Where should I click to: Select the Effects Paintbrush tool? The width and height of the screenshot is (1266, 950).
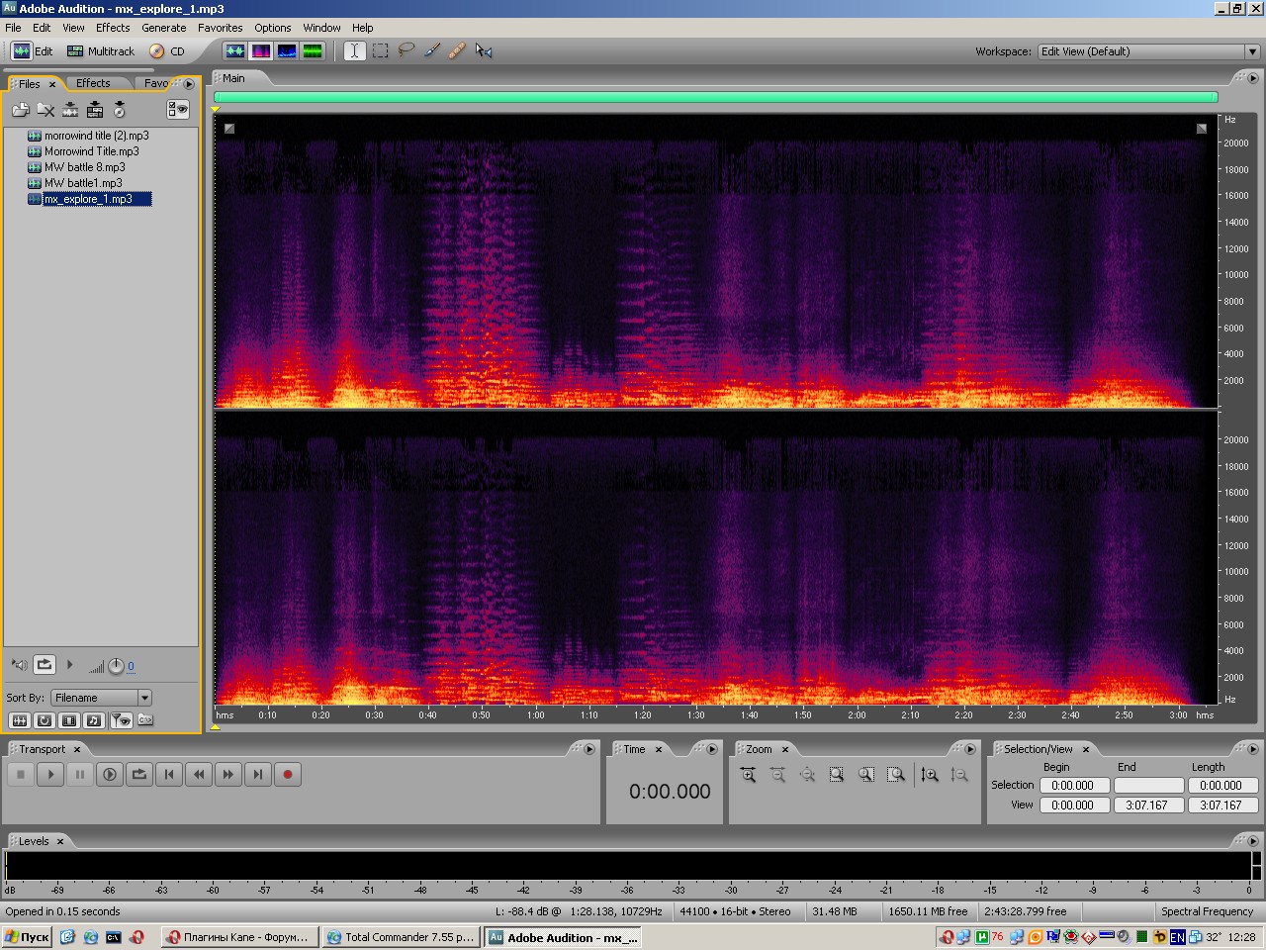(x=432, y=50)
